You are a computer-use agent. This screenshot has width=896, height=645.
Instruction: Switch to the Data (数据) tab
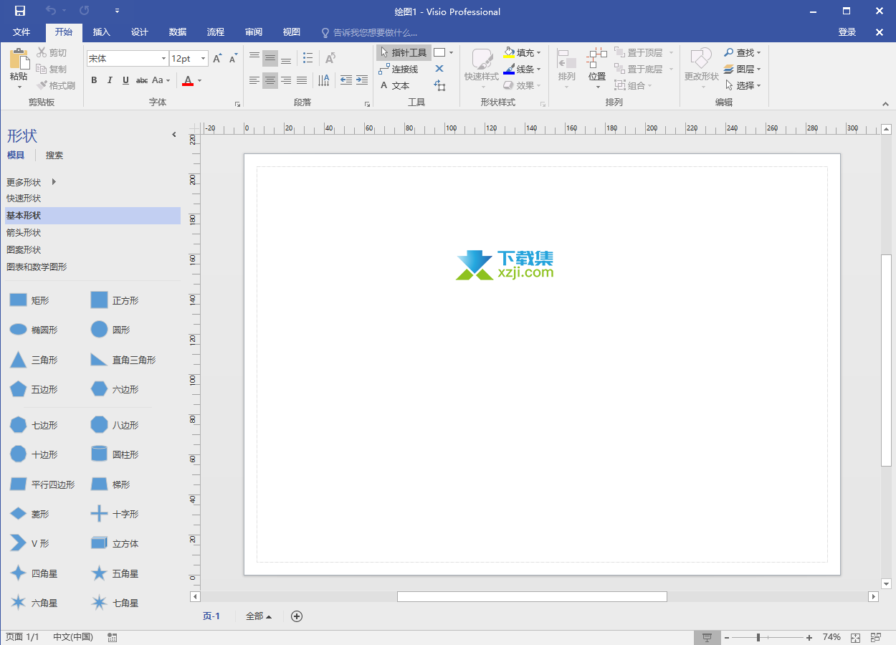(x=178, y=32)
